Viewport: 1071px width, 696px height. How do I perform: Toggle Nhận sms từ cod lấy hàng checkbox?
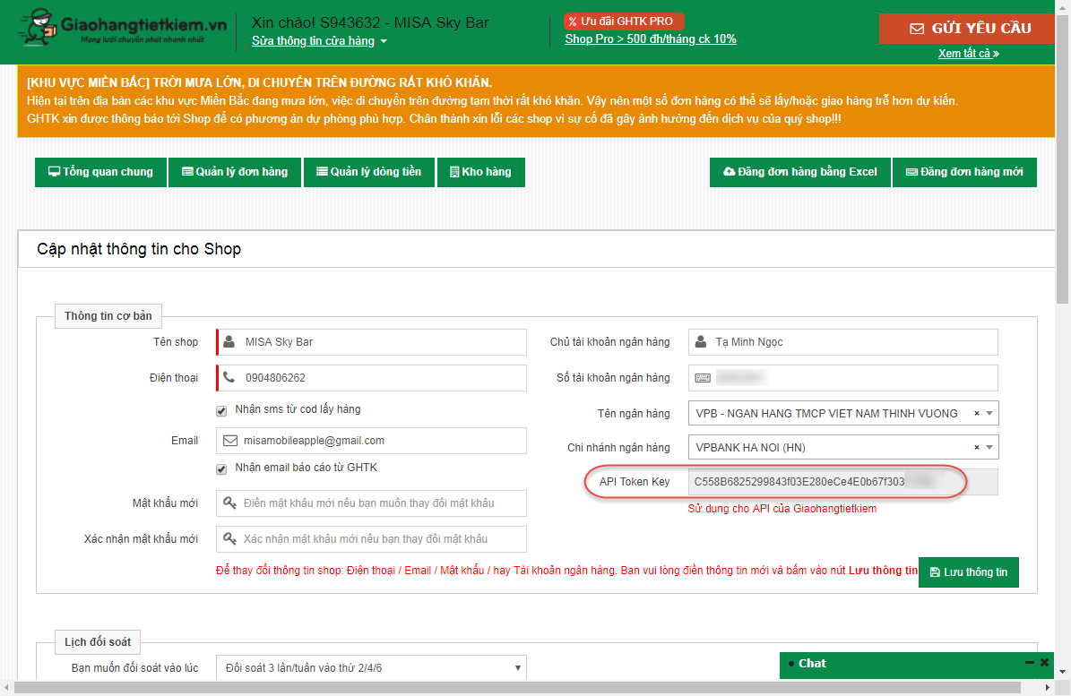point(221,411)
